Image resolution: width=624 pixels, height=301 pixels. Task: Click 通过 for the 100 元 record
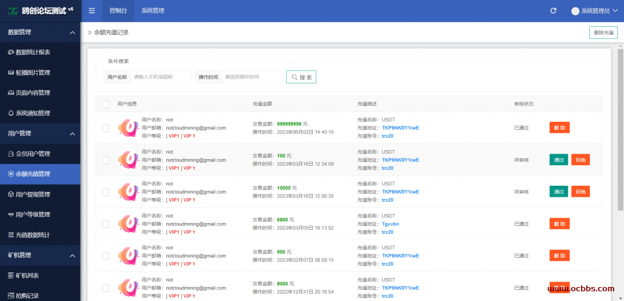pyautogui.click(x=559, y=160)
